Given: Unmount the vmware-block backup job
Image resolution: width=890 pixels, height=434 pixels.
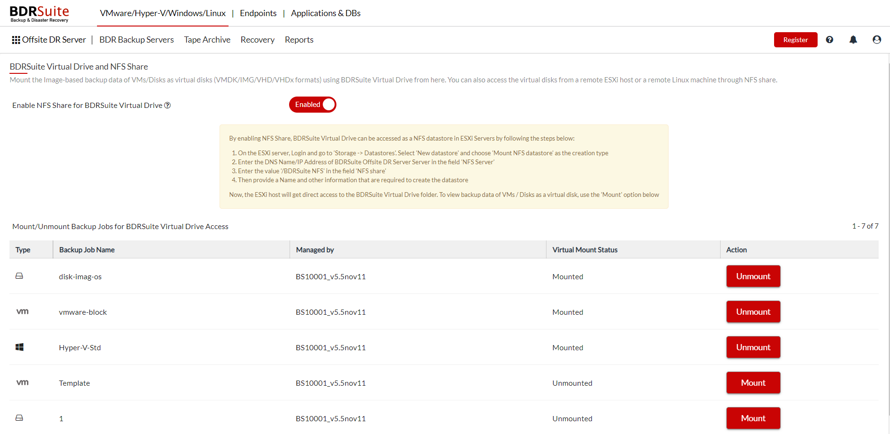Looking at the screenshot, I should (753, 312).
